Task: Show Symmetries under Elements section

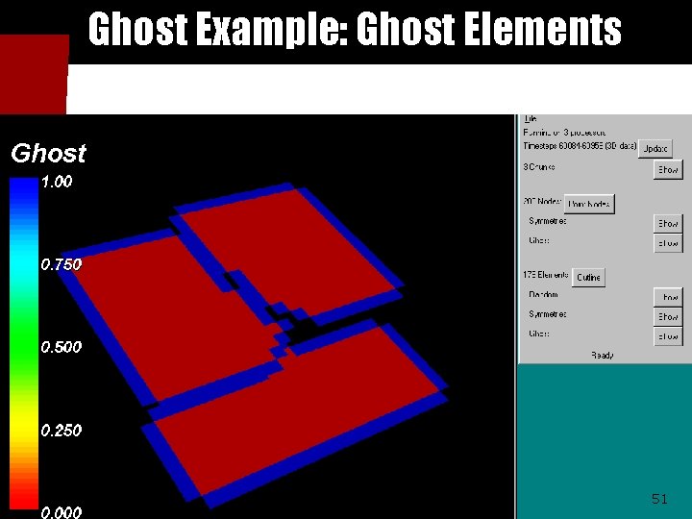Action: pos(668,317)
